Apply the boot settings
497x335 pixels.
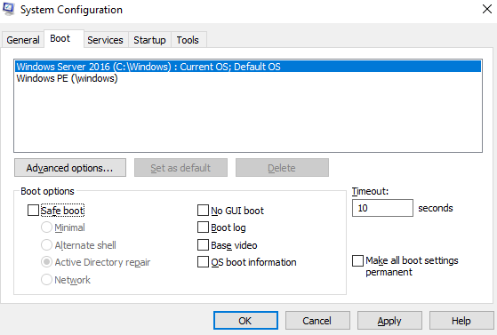[x=389, y=321]
